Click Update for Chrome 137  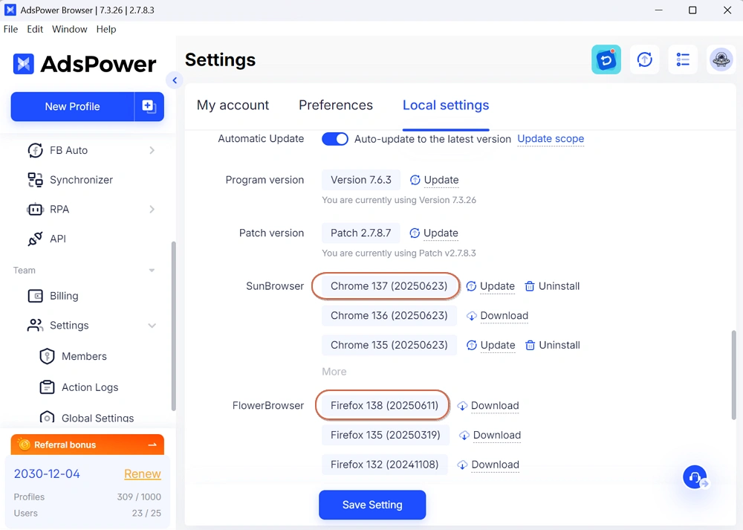(x=497, y=286)
